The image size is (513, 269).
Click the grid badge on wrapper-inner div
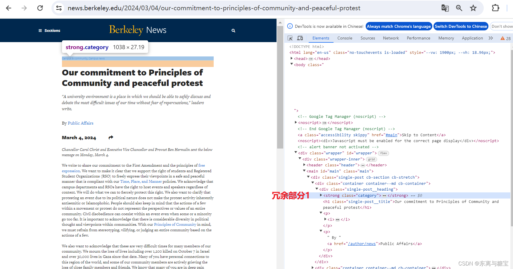[x=371, y=159]
